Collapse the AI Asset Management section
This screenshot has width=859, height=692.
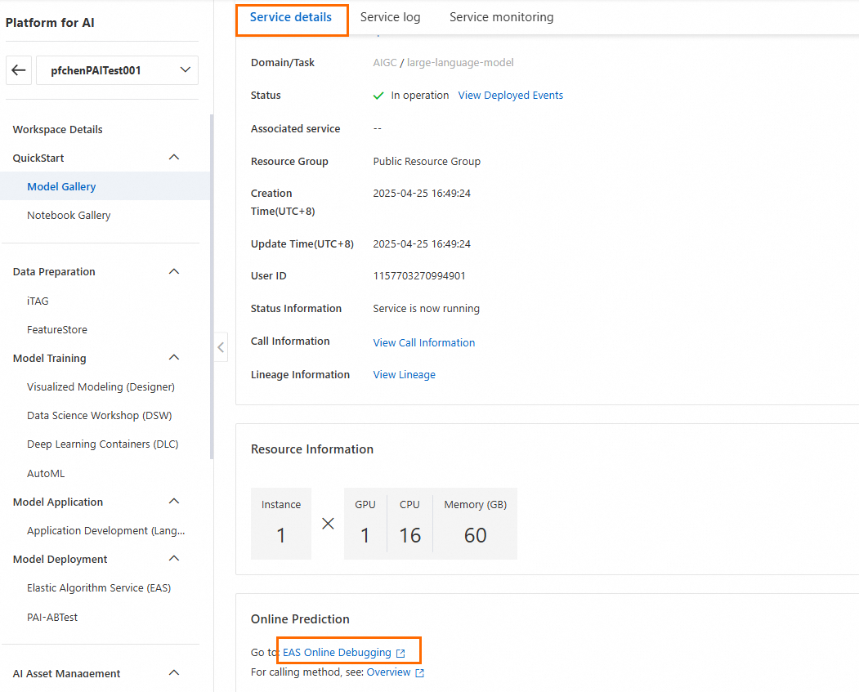(174, 673)
